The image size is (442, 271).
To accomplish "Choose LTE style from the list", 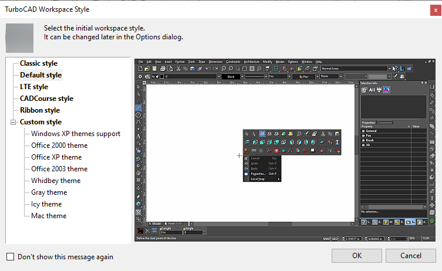I will [x=34, y=87].
